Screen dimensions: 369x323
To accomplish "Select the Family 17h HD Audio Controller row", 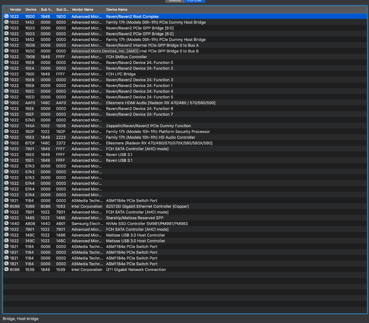I will [150, 137].
